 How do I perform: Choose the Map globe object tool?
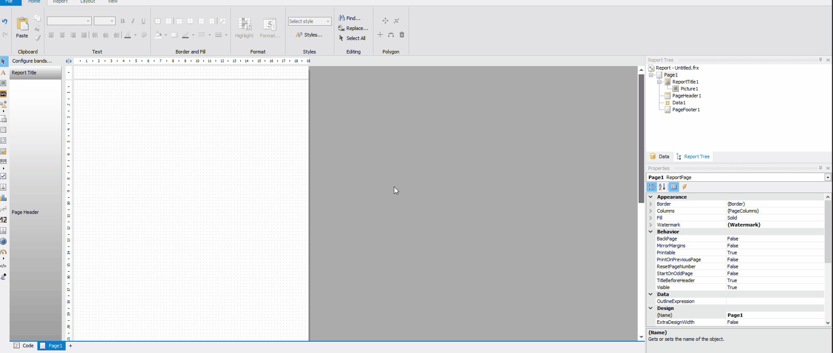pos(3,241)
